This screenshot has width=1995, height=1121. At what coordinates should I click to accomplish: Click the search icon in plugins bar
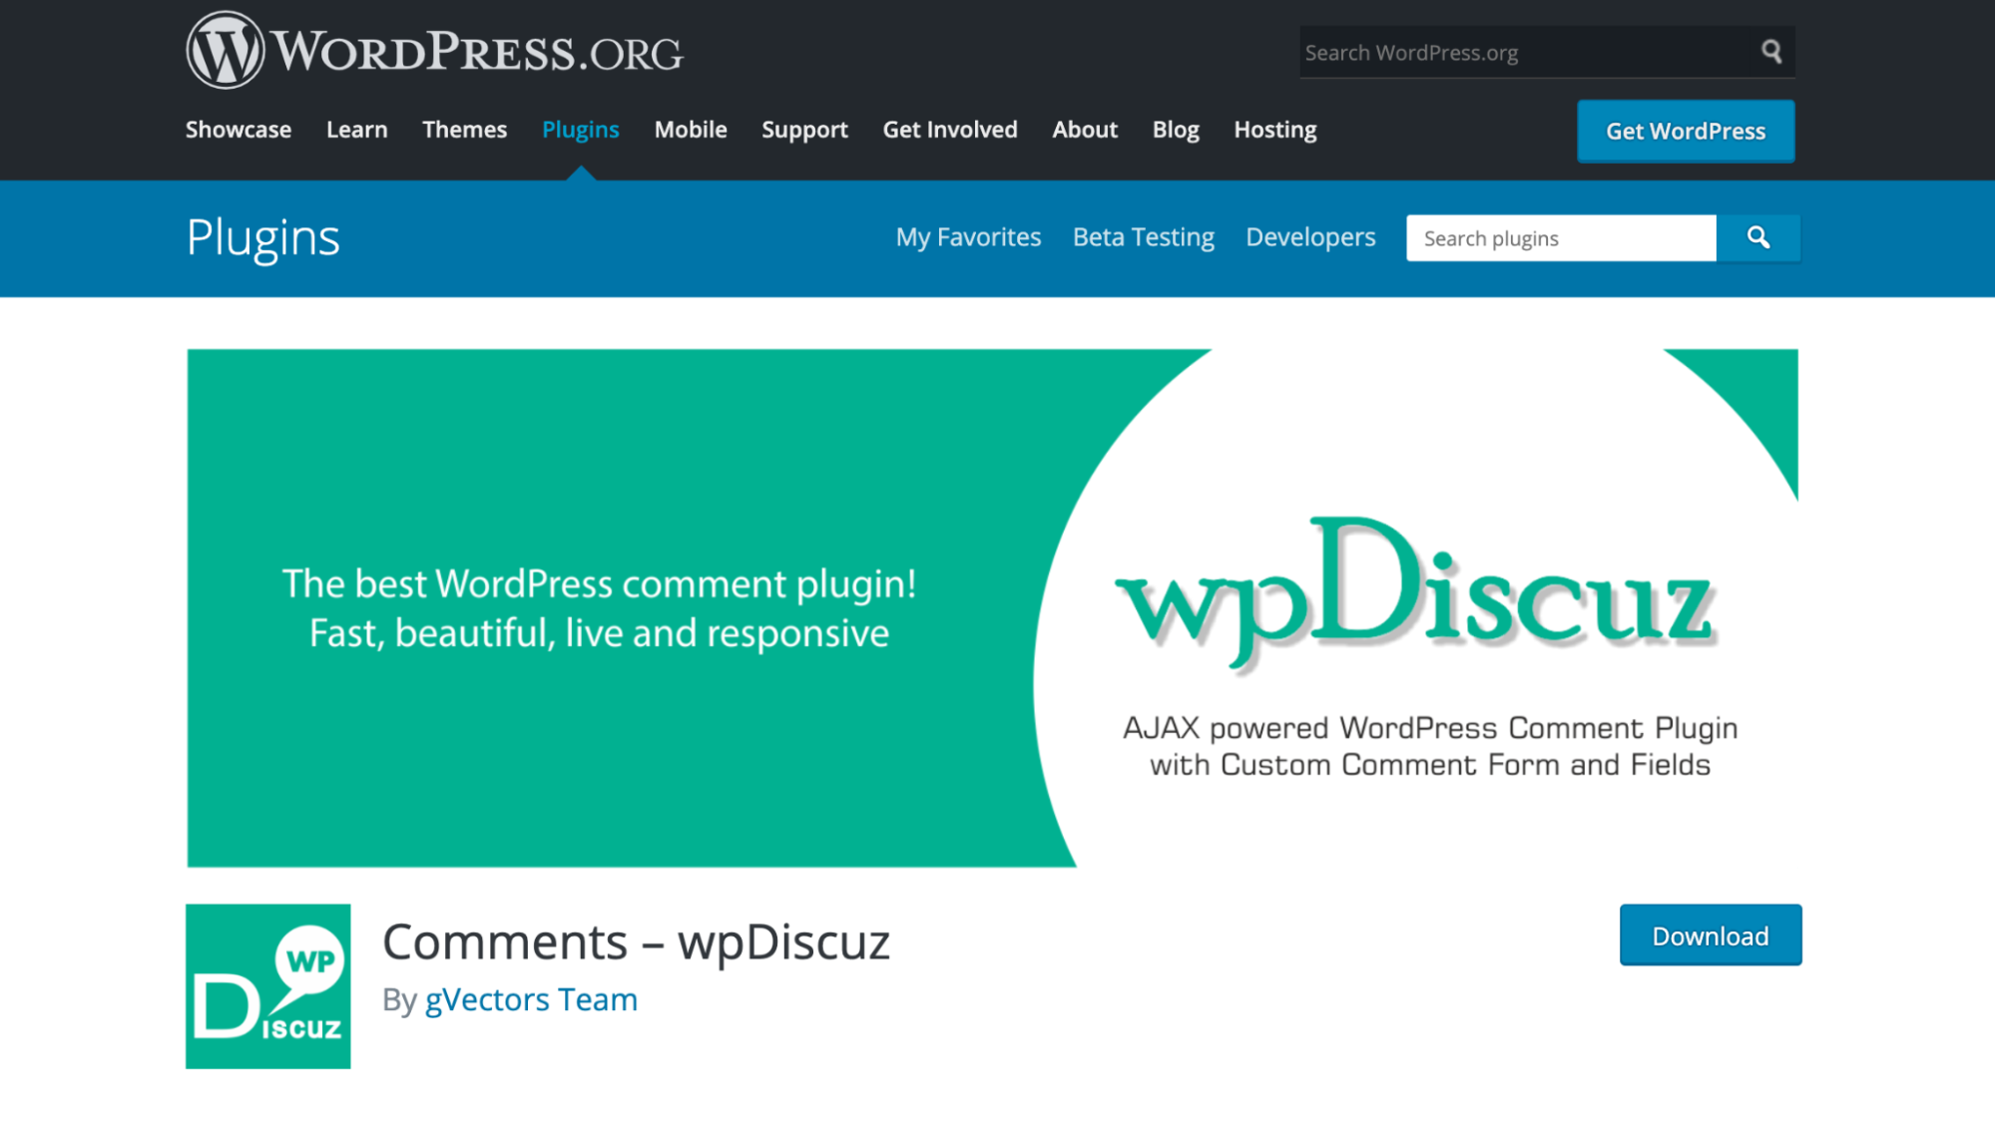coord(1759,236)
